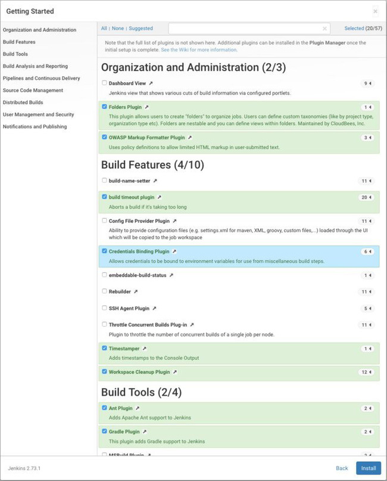This screenshot has width=387, height=481.
Task: Expand build-name-setter dependency count
Action: pyautogui.click(x=366, y=181)
